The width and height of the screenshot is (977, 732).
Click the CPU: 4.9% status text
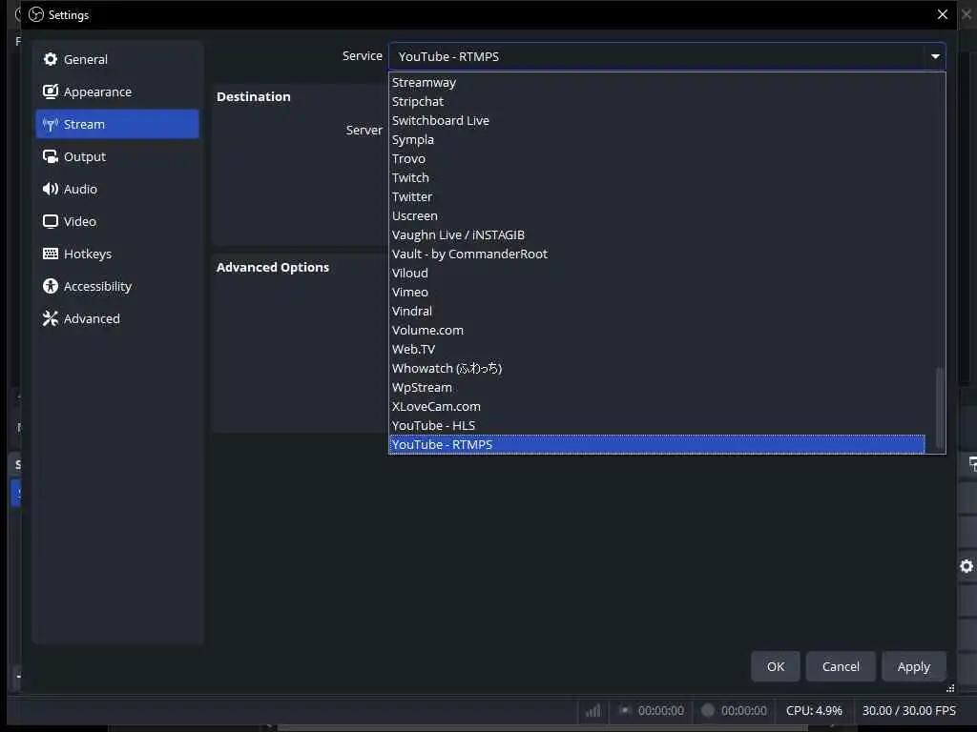click(814, 710)
